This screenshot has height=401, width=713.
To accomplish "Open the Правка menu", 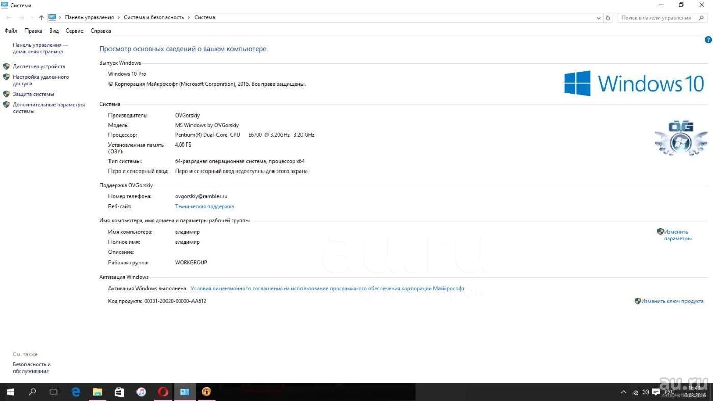I will pos(33,31).
